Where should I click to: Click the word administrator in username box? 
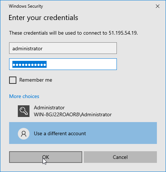27,48
